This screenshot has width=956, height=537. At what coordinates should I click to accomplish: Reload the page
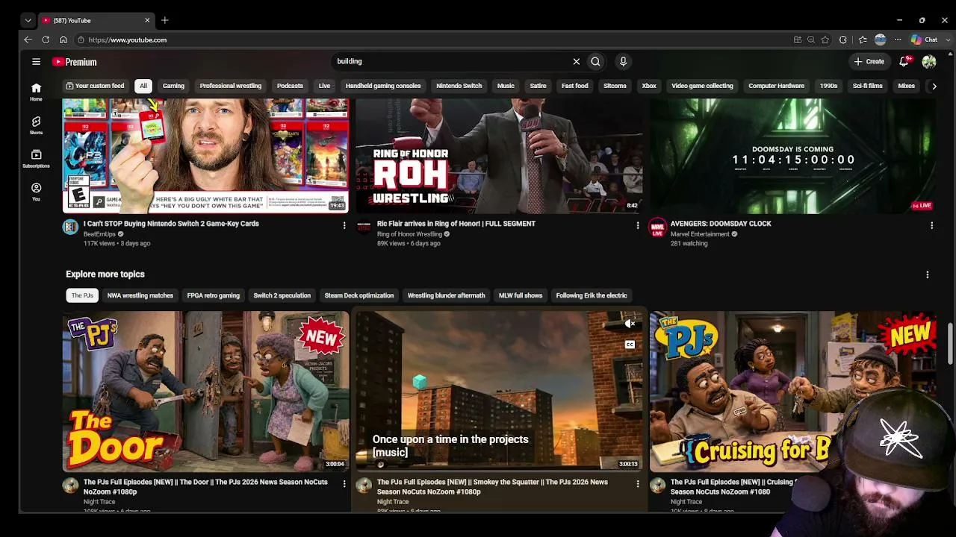[x=46, y=40]
